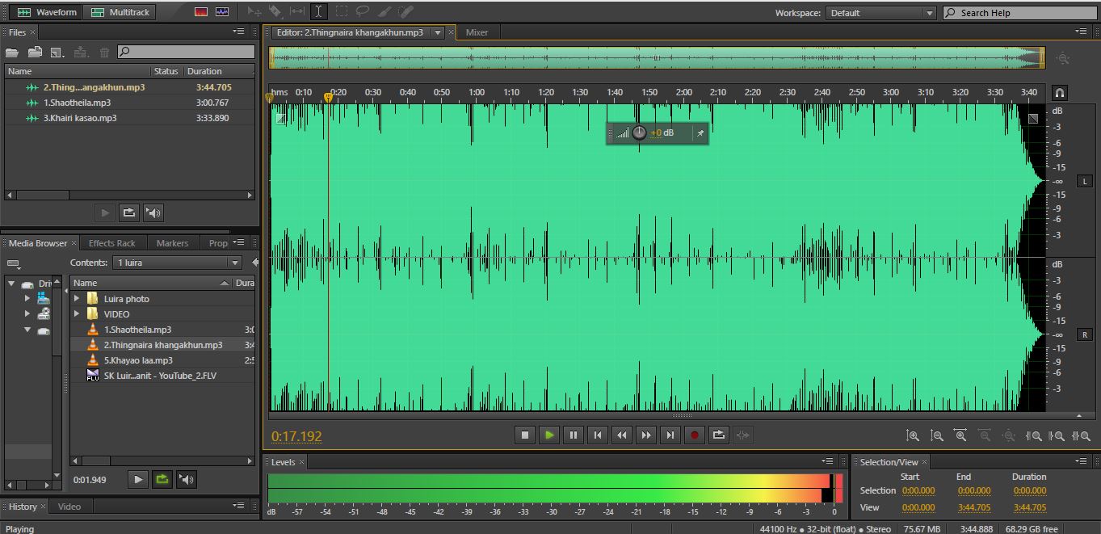Open the Effects Rack tab

coord(111,243)
